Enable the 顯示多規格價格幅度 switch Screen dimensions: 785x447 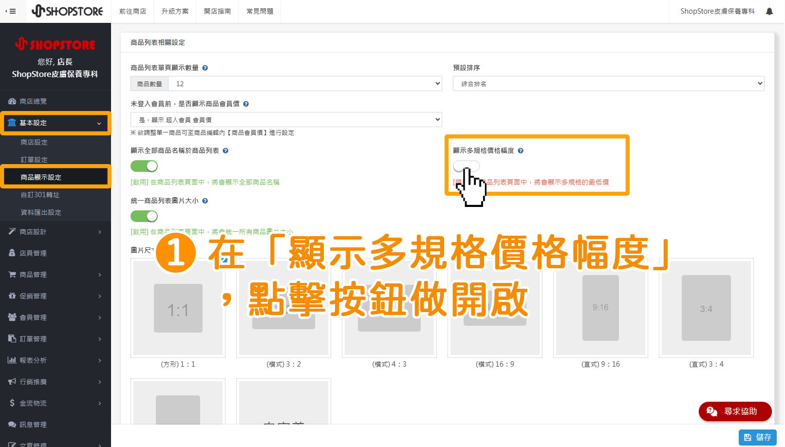coord(466,166)
